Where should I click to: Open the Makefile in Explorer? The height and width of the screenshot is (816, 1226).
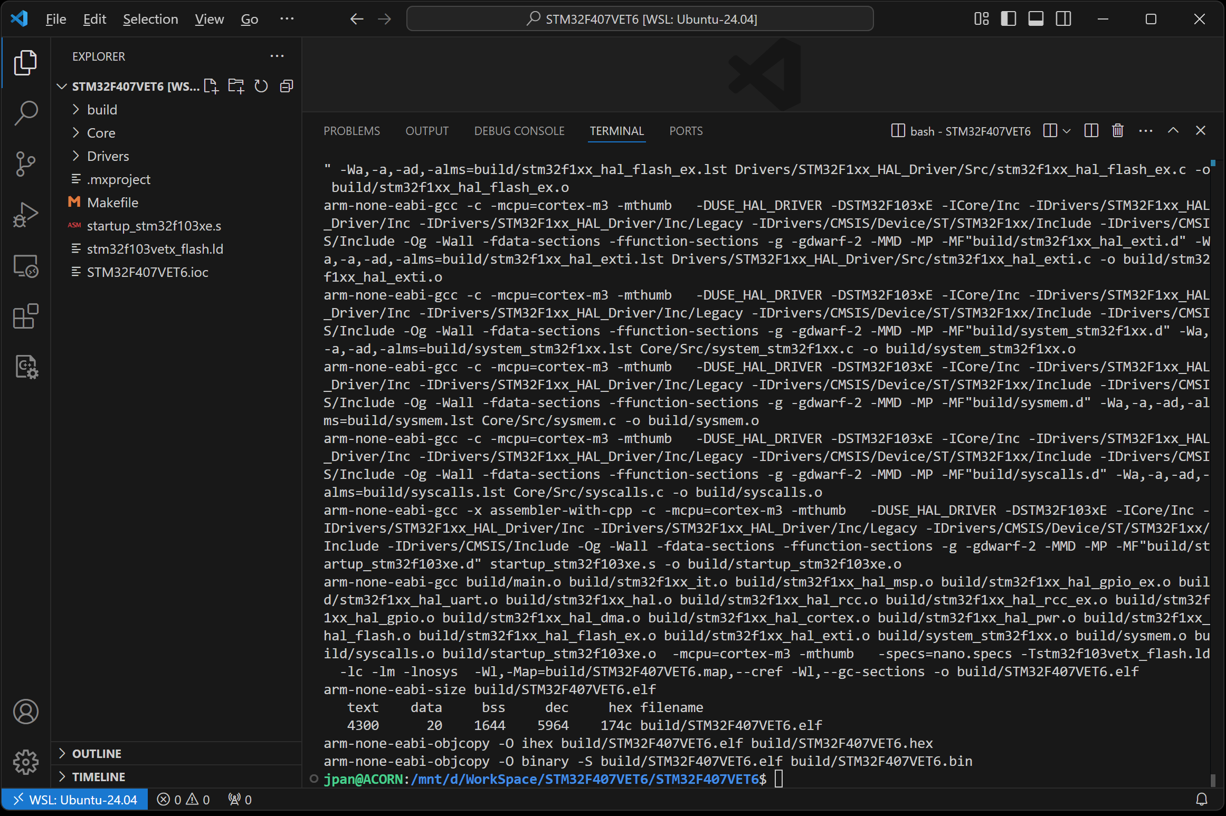112,203
